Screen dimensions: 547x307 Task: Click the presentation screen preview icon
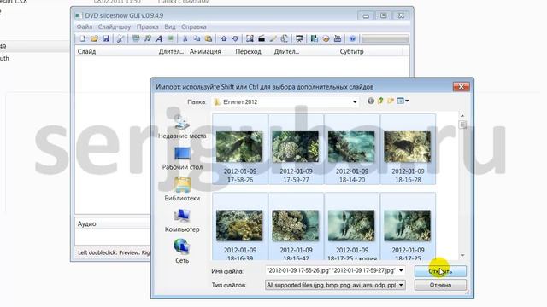coord(299,38)
